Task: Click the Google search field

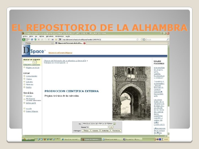Action: pos(156,39)
